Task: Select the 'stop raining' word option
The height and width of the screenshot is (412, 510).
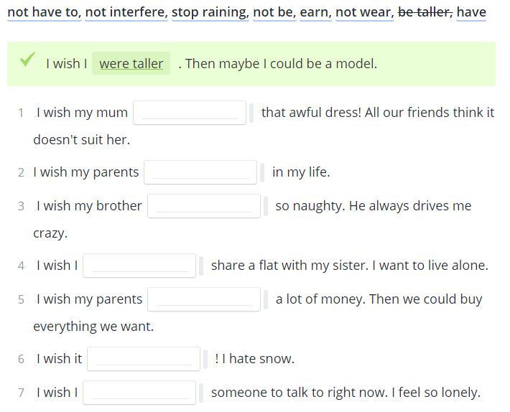Action: point(210,13)
